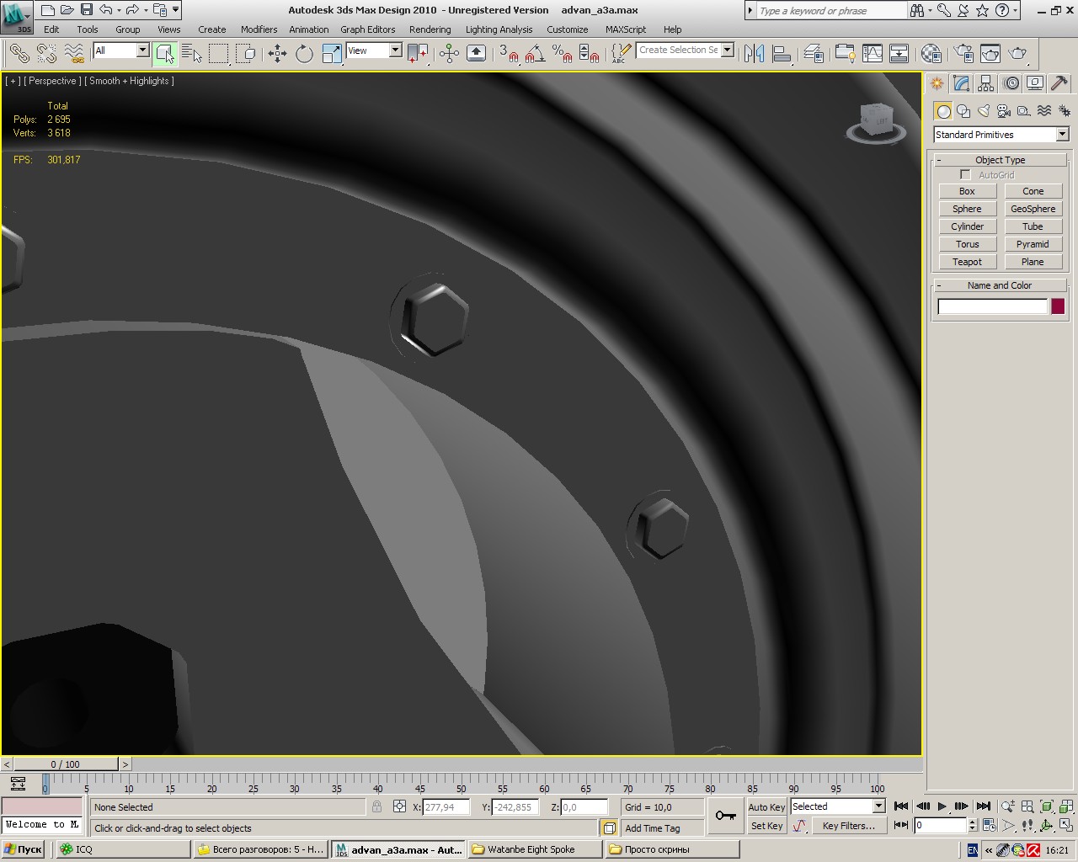Open the Standard Primitives dropdown
This screenshot has width=1078, height=862.
(x=1001, y=135)
